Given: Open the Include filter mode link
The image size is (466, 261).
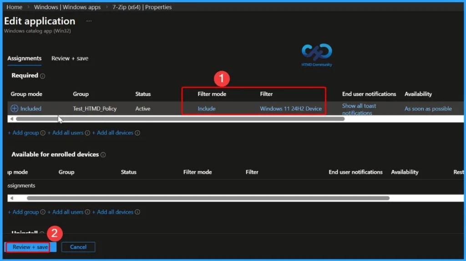Looking at the screenshot, I should coord(207,108).
